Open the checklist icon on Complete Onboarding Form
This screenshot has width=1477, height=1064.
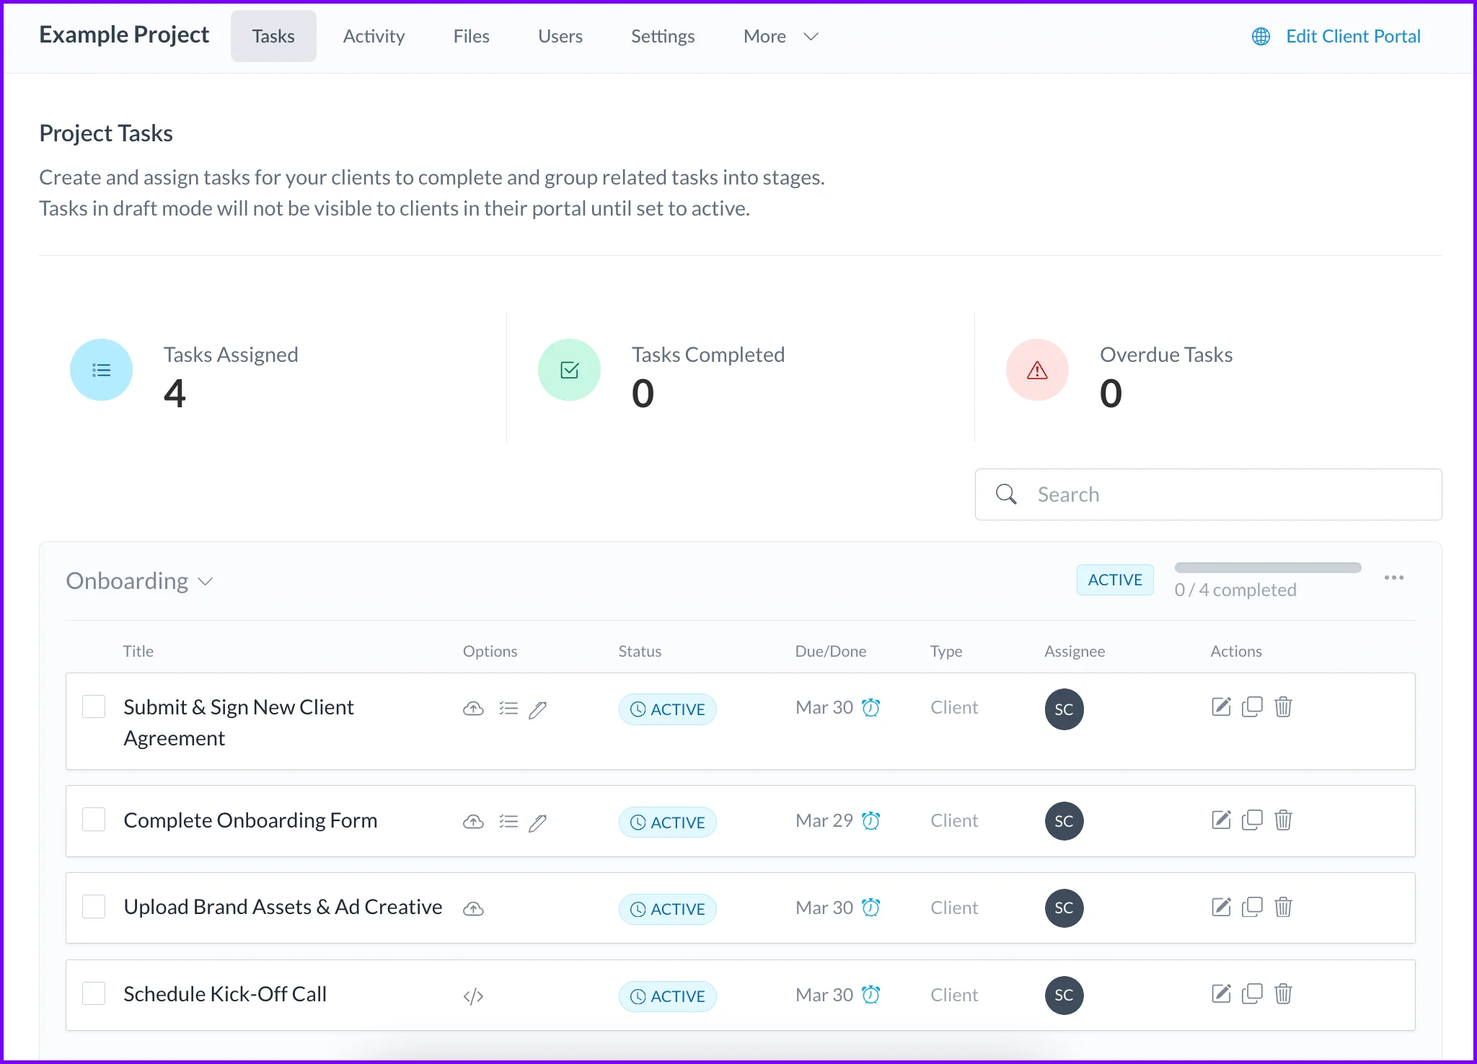508,821
